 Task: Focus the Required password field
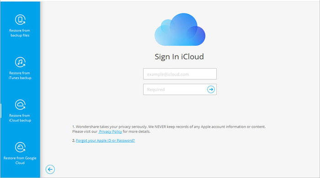tap(180, 89)
